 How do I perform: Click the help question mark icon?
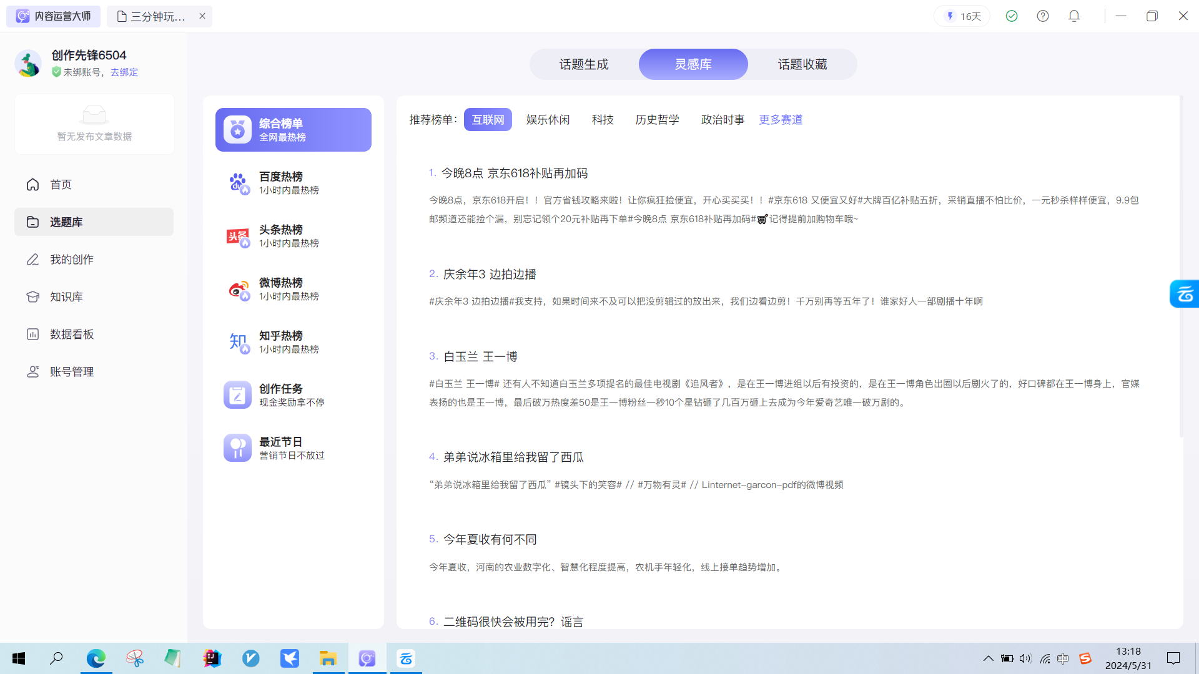[x=1043, y=16]
